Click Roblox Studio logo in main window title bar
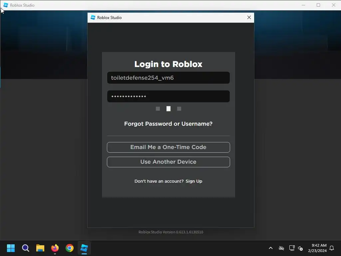Viewport: 341px width, 256px height. 6,5
